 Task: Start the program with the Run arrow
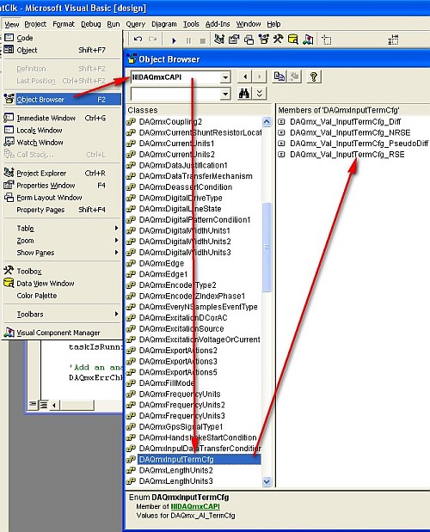point(174,40)
